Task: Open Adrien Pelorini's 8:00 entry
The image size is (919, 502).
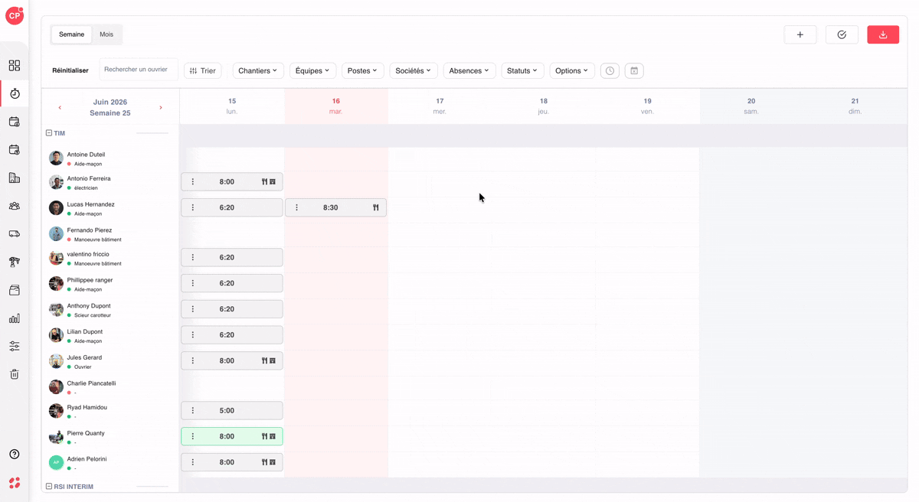Action: tap(232, 462)
